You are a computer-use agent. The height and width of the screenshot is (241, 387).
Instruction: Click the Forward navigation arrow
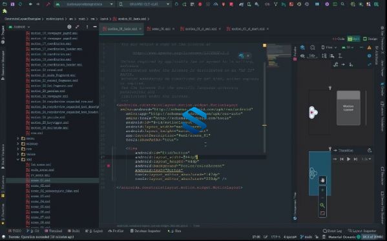[x=37, y=4]
